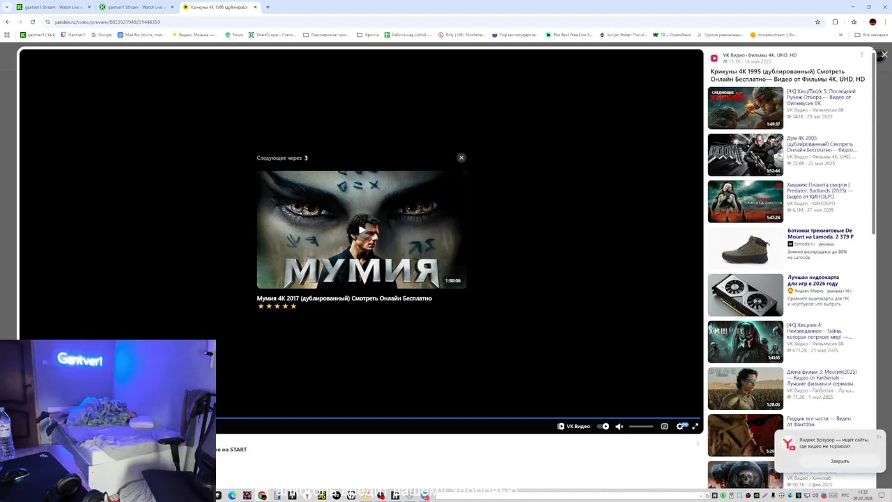Open the Яндекс Музыка bookmark
The image size is (892, 502).
coord(193,34)
